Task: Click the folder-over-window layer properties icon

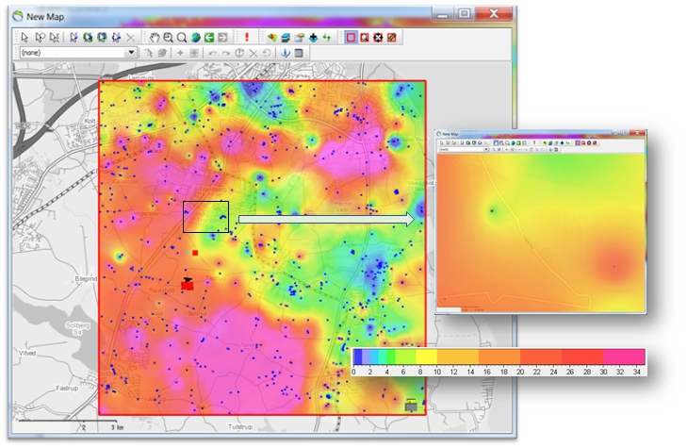Action: tap(300, 38)
